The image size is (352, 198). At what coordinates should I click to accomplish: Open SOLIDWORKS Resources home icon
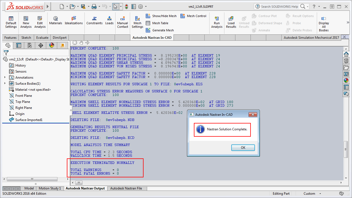click(x=346, y=54)
